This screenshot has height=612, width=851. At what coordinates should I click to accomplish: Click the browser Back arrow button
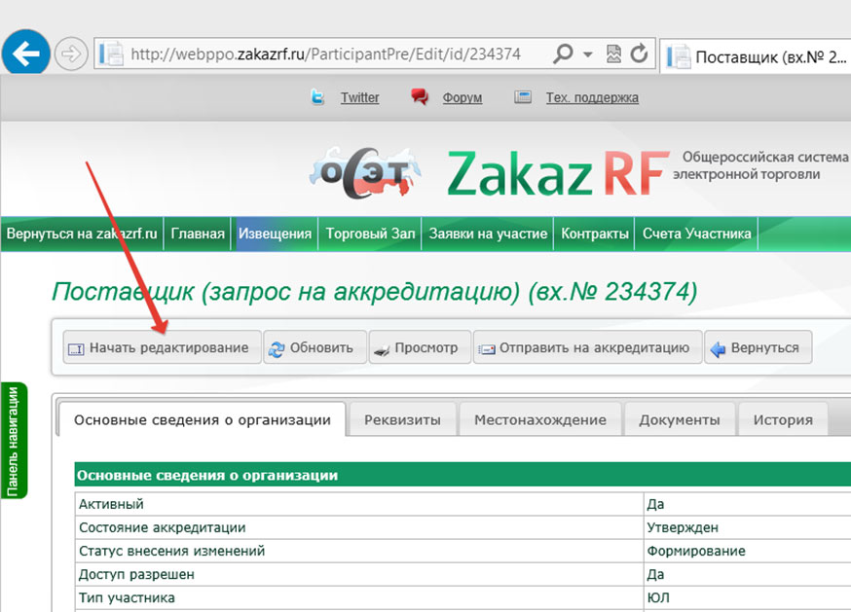pyautogui.click(x=26, y=54)
